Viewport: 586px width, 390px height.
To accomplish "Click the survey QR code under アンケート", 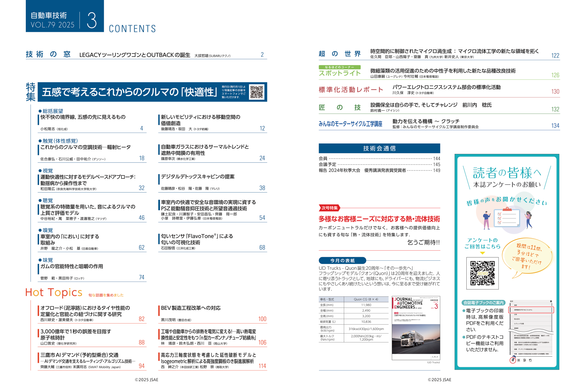I will pyautogui.click(x=482, y=273).
